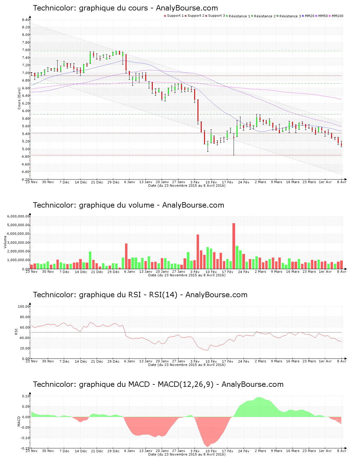Click '3 Fév' date on price chart axis
The image size is (358, 463).
[195, 182]
